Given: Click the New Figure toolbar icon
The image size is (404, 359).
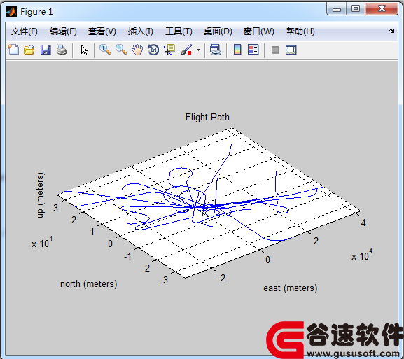Looking at the screenshot, I should click(x=13, y=50).
